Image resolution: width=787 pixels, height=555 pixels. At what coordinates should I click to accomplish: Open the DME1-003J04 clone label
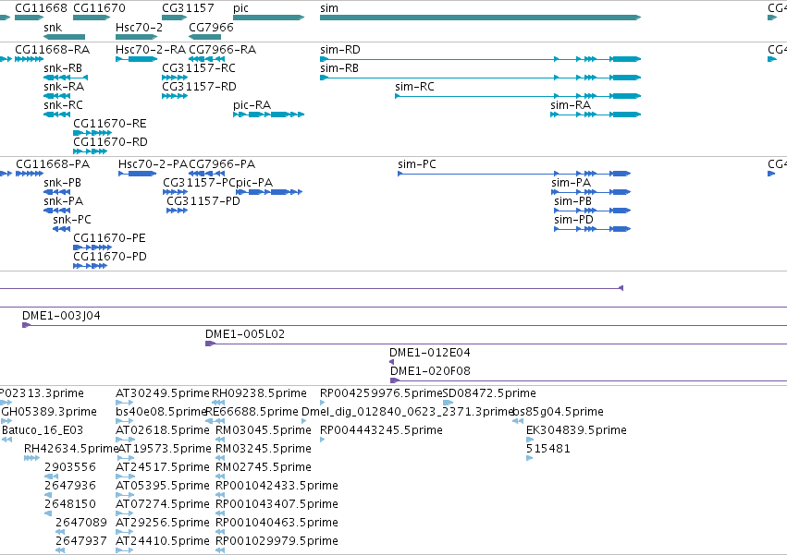tap(61, 316)
